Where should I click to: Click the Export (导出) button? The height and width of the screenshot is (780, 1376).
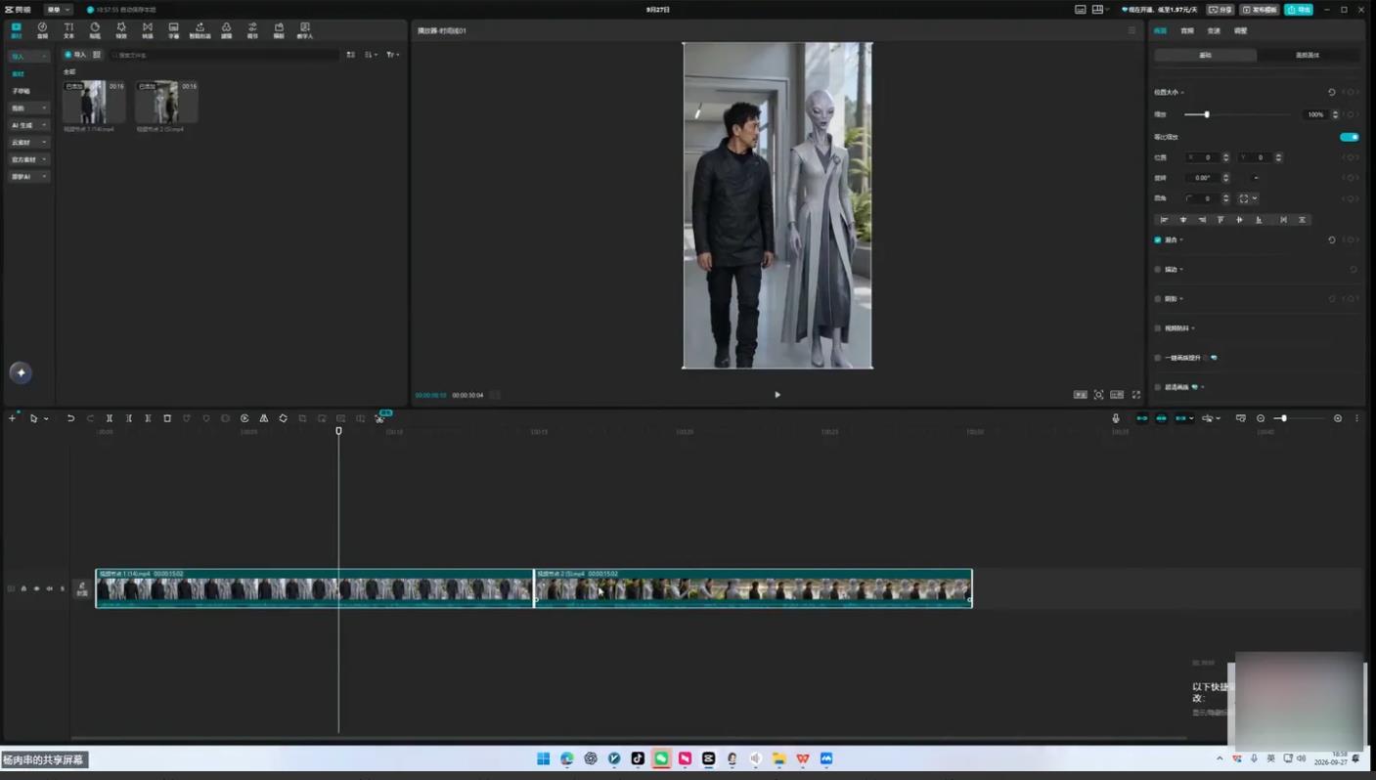tap(1299, 10)
